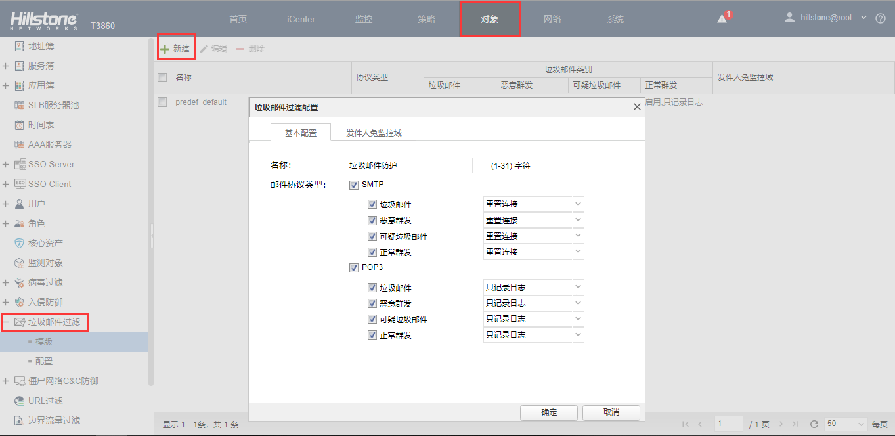The image size is (895, 436).
Task: Click the monitored object (监测对象) icon
Action: (x=20, y=263)
